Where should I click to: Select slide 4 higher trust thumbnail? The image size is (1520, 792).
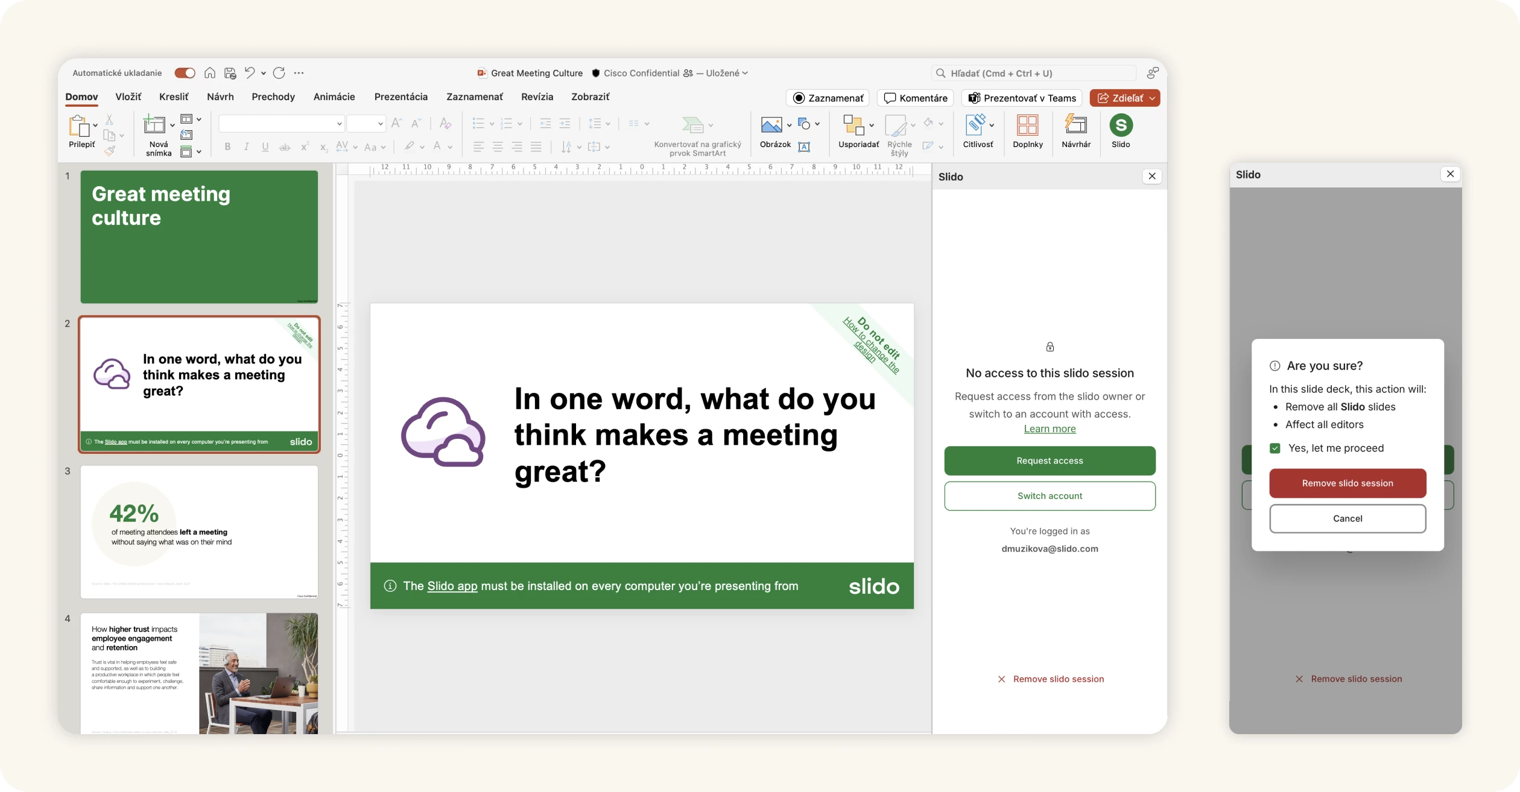(199, 673)
